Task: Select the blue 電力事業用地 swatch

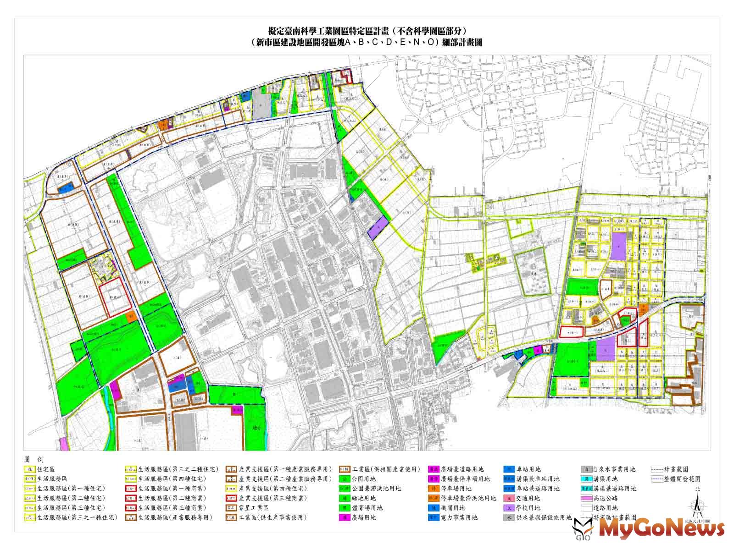Action: [x=433, y=517]
